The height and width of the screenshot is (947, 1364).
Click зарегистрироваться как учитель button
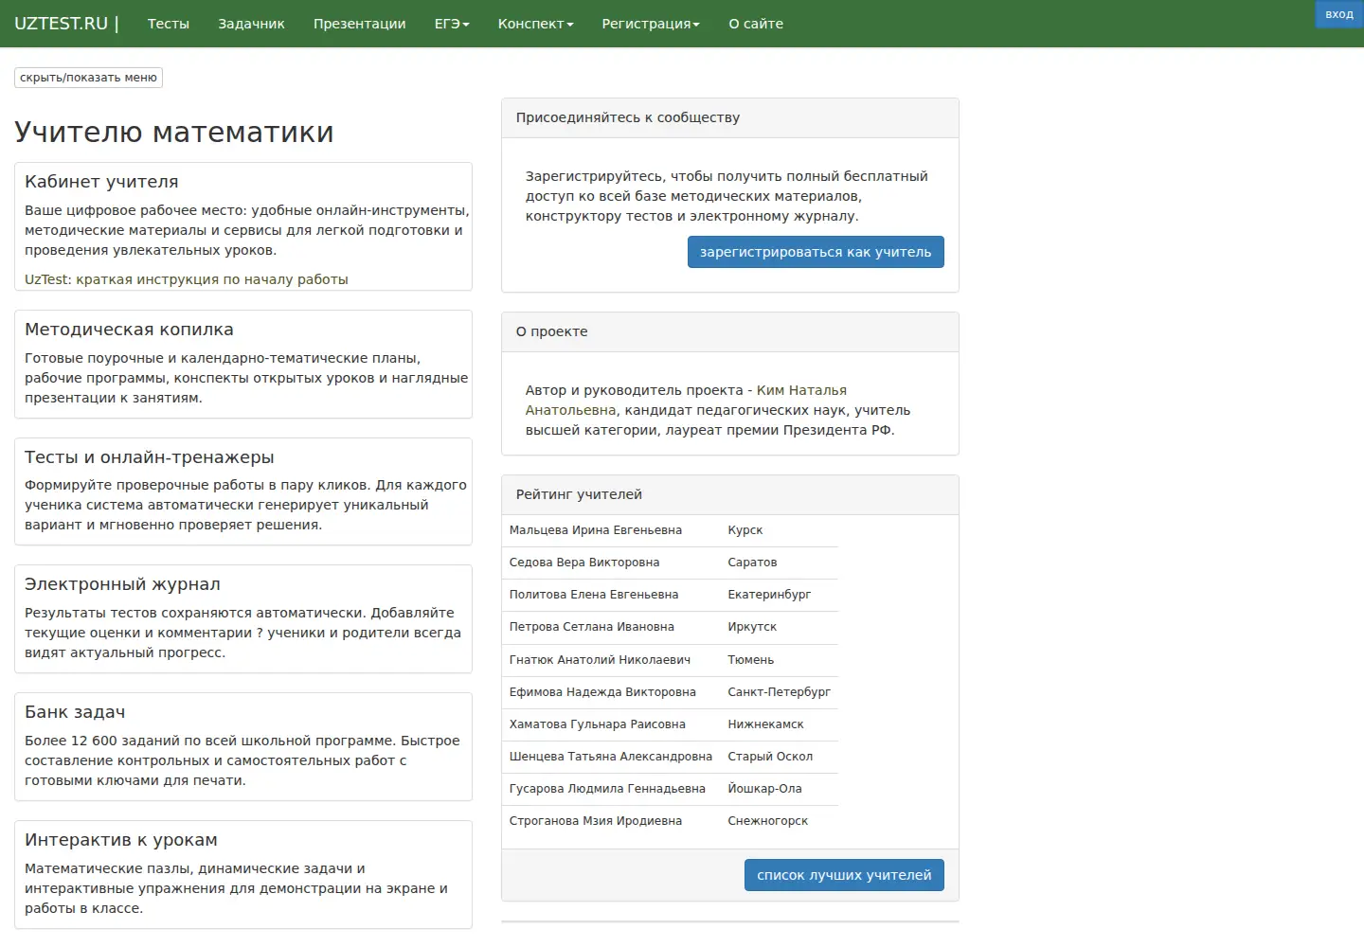click(816, 252)
